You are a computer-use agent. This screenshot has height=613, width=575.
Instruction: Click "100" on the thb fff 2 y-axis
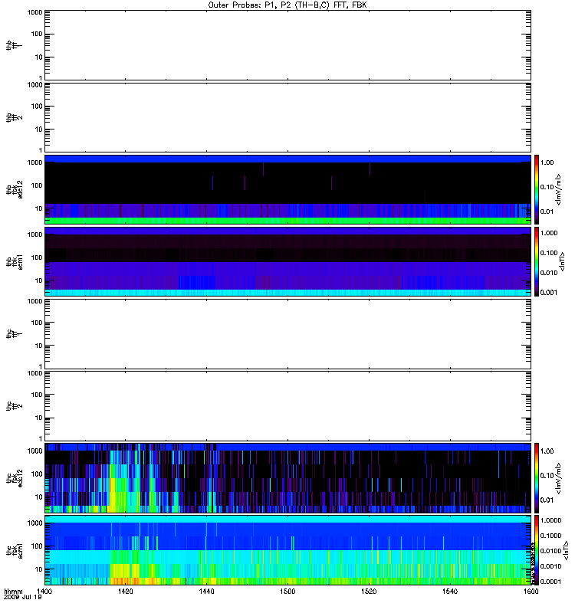tap(37, 107)
